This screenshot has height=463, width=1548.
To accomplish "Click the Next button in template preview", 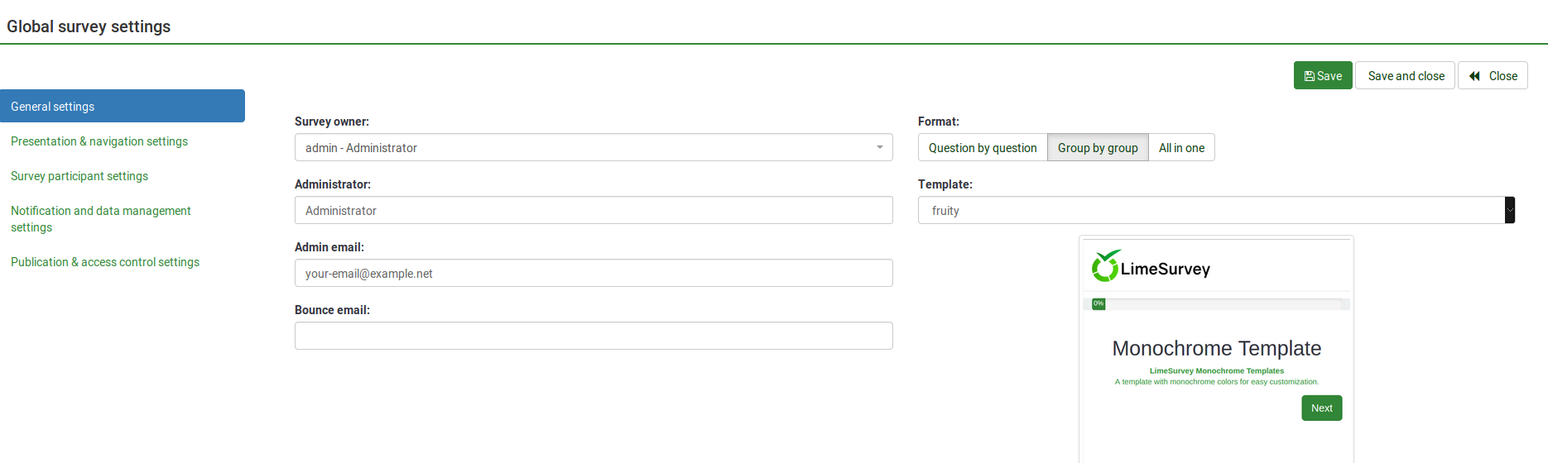I will point(1321,408).
